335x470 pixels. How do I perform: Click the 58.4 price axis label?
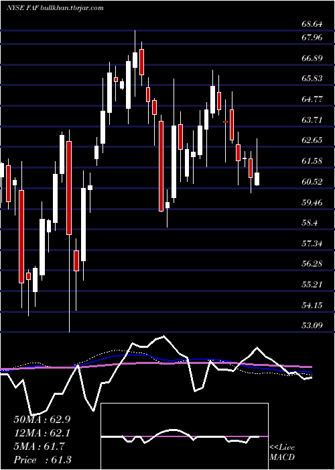pyautogui.click(x=310, y=224)
